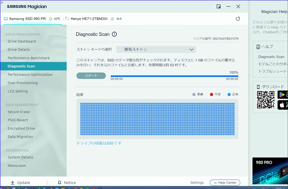Click the Update button
The image size is (288, 189).
coord(20,182)
